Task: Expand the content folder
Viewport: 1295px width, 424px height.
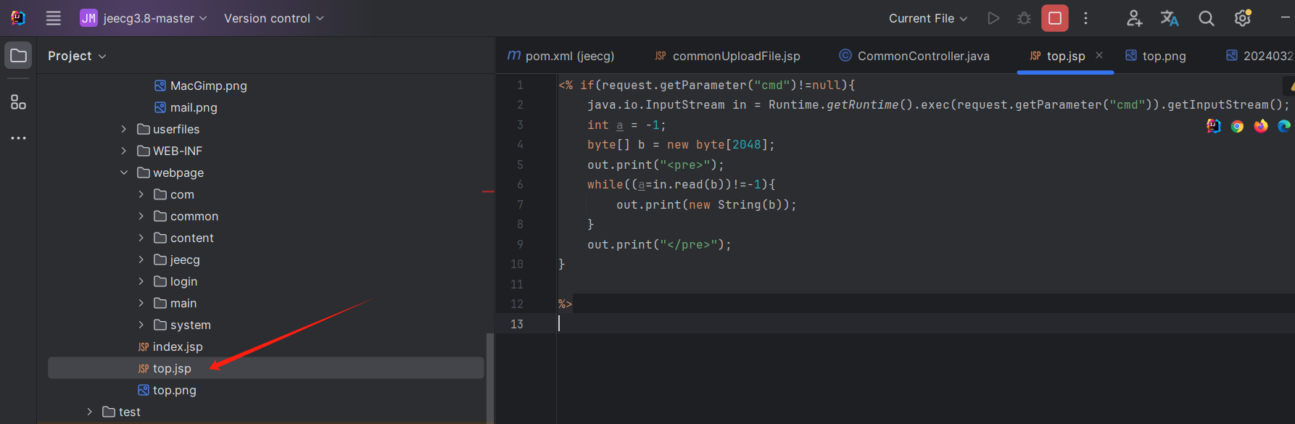Action: (x=141, y=238)
